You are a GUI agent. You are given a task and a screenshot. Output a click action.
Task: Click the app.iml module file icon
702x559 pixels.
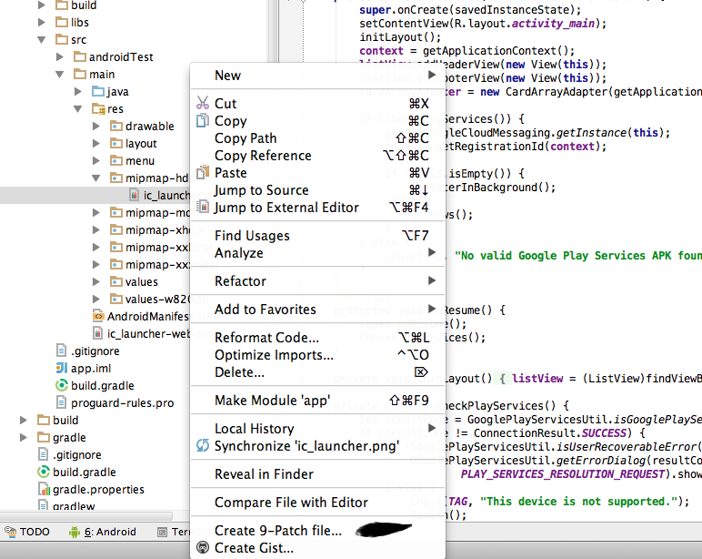point(62,368)
